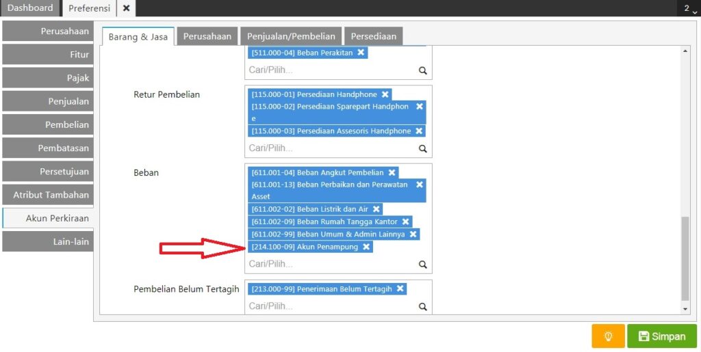Open Penjualan preferences section
701x352 pixels.
pos(48,101)
